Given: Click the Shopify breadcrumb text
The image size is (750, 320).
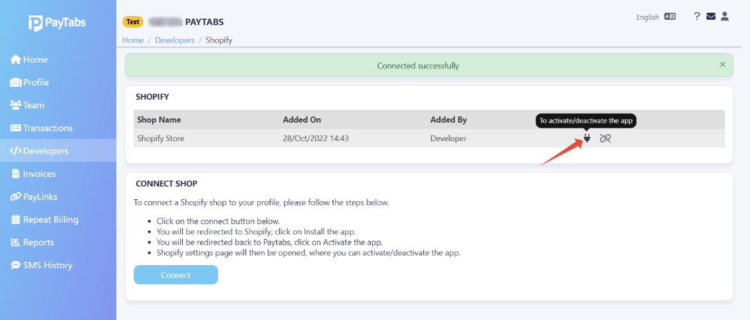Looking at the screenshot, I should (219, 40).
